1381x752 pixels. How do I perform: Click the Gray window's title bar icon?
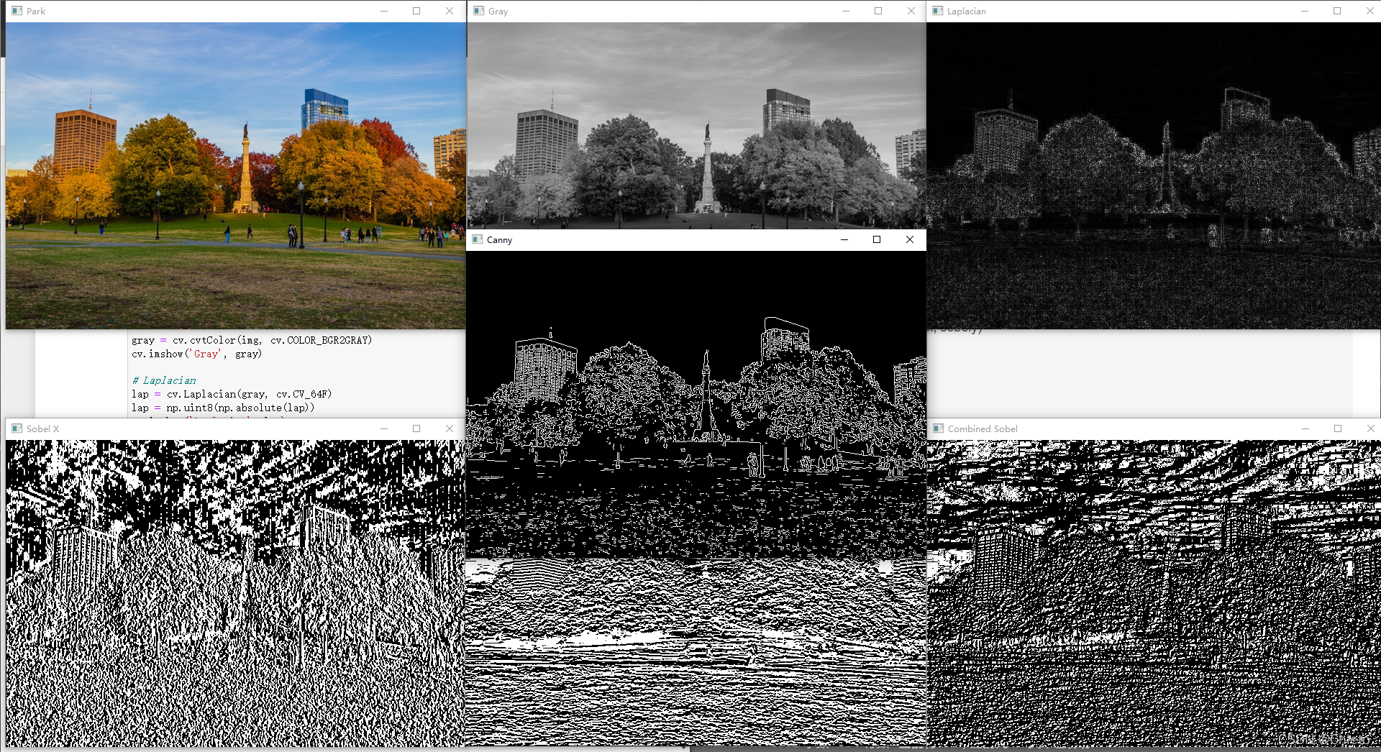479,11
